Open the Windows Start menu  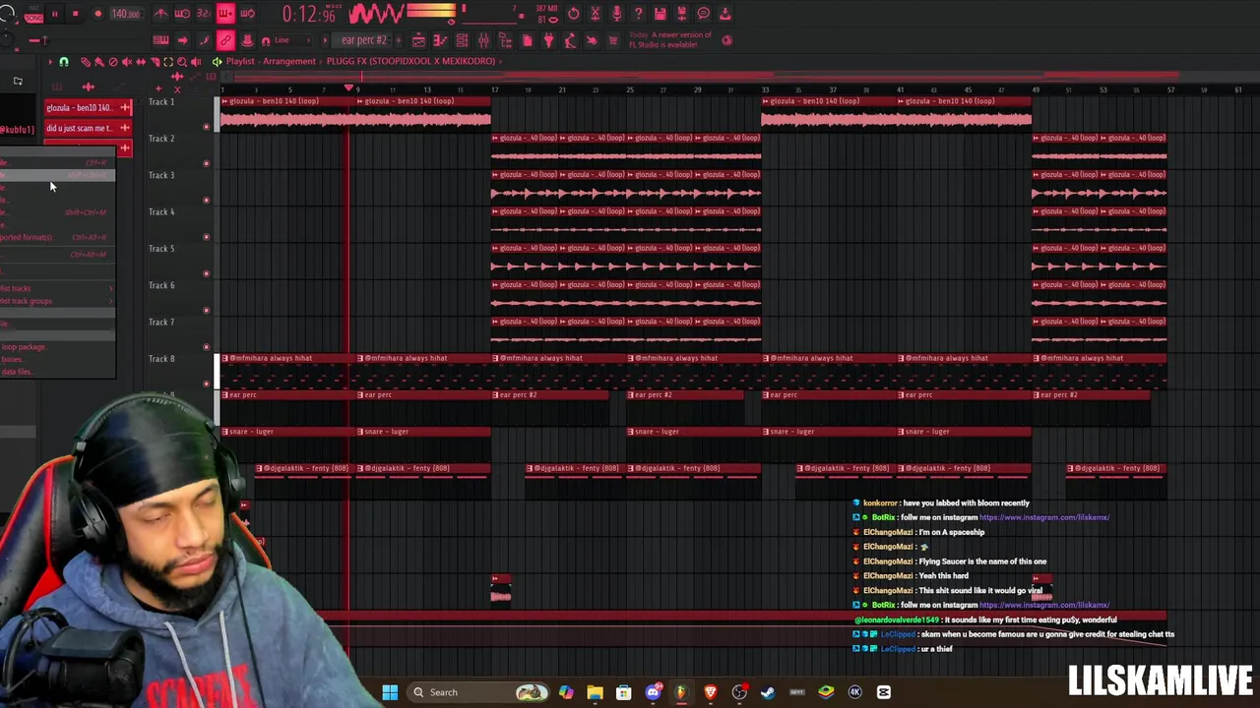[x=390, y=692]
